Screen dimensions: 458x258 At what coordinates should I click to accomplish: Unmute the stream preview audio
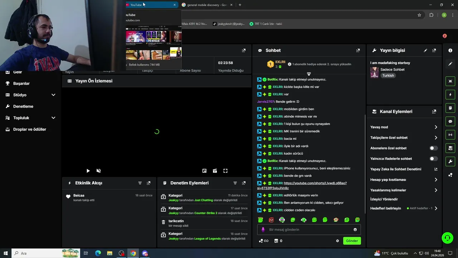coord(99,171)
